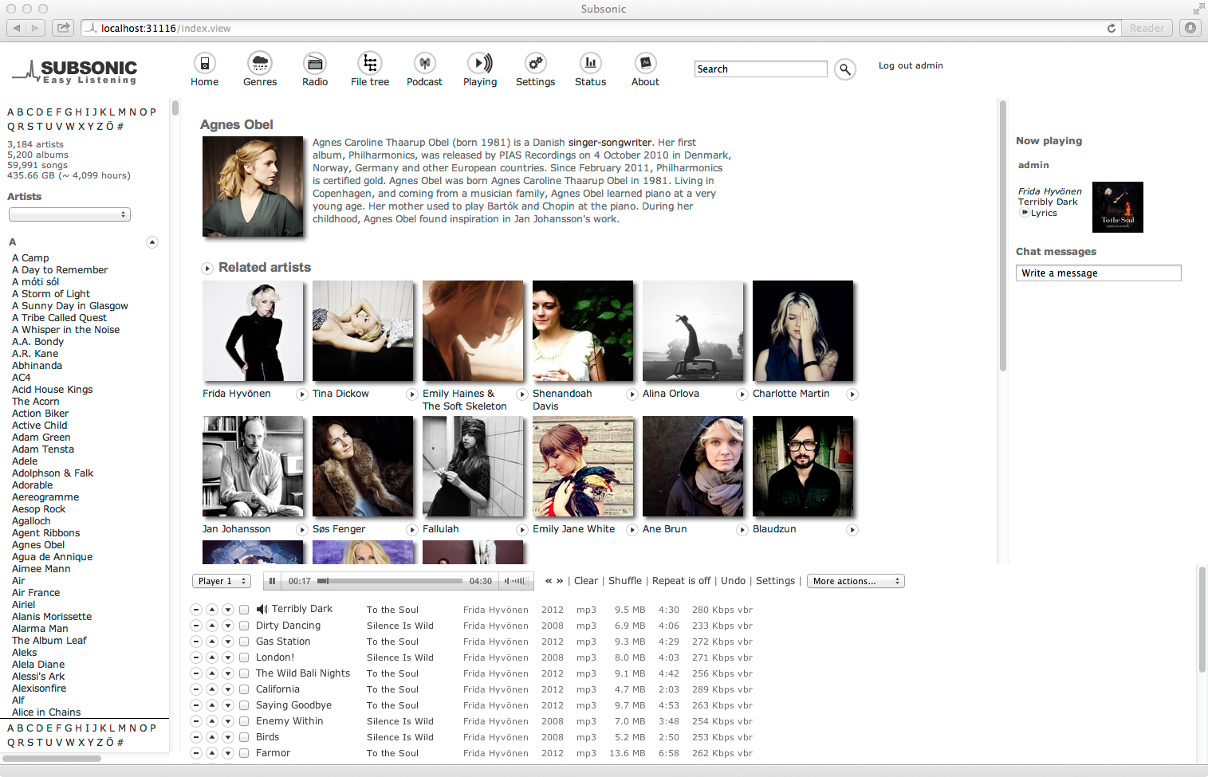
Task: Open the Radio icon
Action: click(315, 63)
